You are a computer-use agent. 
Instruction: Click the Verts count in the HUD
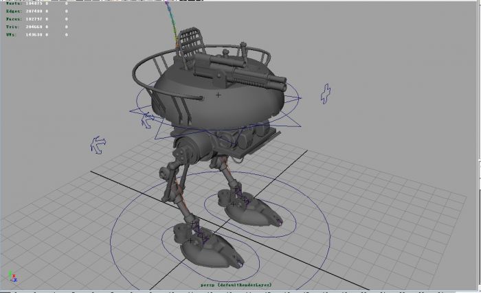pyautogui.click(x=34, y=3)
